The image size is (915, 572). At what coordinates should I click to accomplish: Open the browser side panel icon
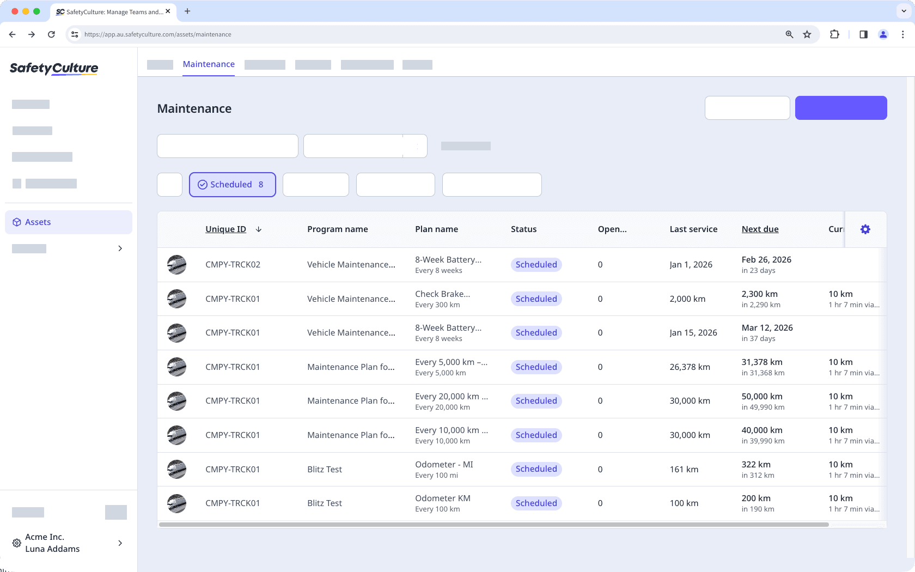click(x=863, y=34)
